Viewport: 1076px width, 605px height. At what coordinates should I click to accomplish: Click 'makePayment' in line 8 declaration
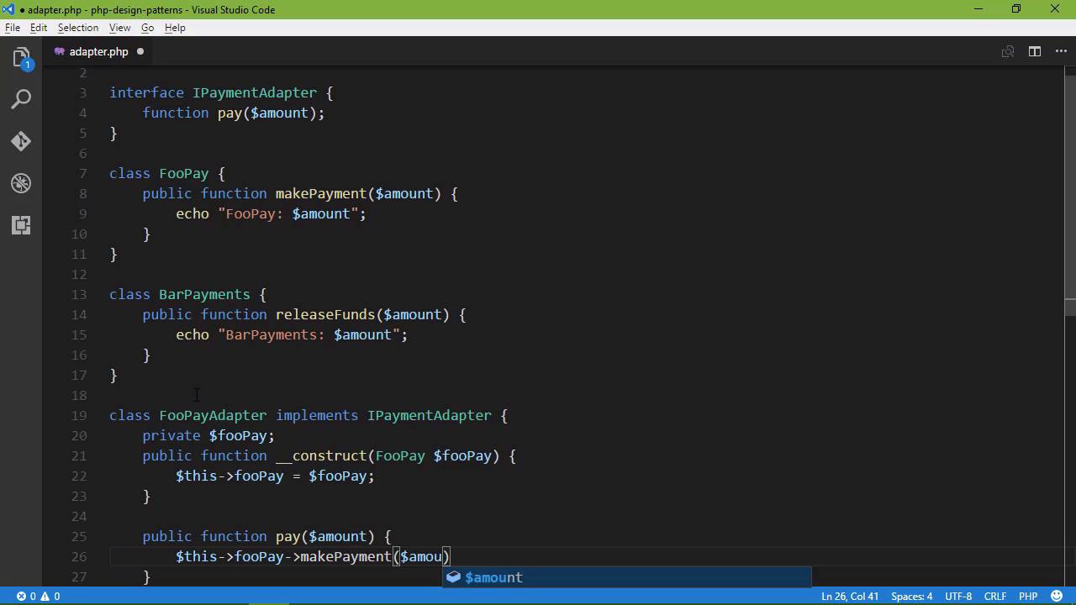tap(321, 193)
